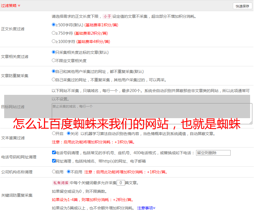Click the 公司机构名称清理 row label
This screenshot has width=254, height=213.
[17, 172]
